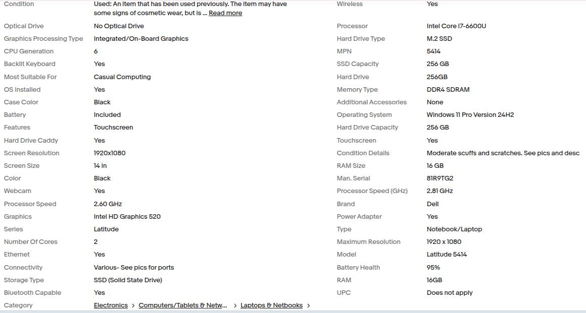Click the 'Additional Accessories' label
This screenshot has width=586, height=313.
pyautogui.click(x=371, y=102)
